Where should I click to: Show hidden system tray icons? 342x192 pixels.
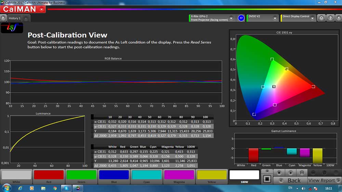click(297, 189)
